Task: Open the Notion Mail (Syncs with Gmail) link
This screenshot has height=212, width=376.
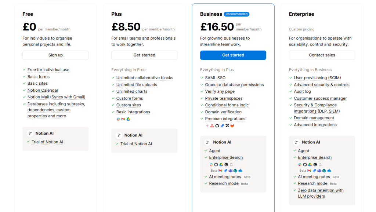Action: pyautogui.click(x=56, y=97)
